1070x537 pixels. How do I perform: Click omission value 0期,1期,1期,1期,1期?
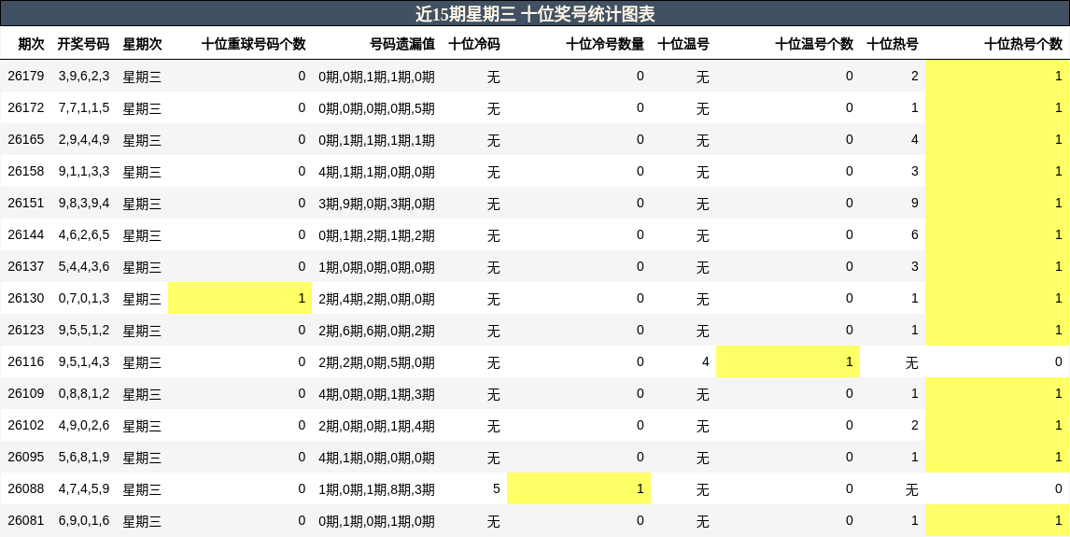tap(376, 140)
